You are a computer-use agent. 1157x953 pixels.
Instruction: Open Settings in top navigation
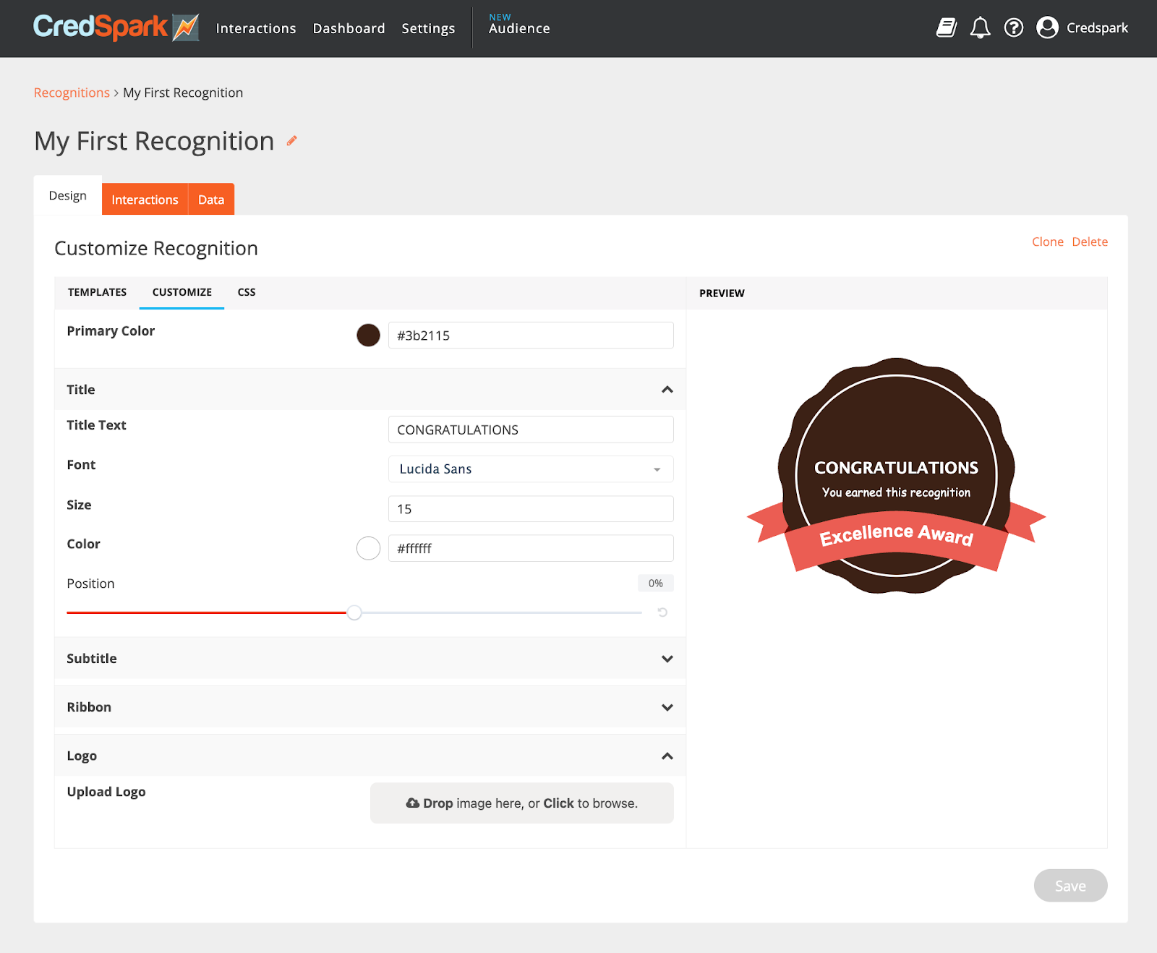point(428,28)
